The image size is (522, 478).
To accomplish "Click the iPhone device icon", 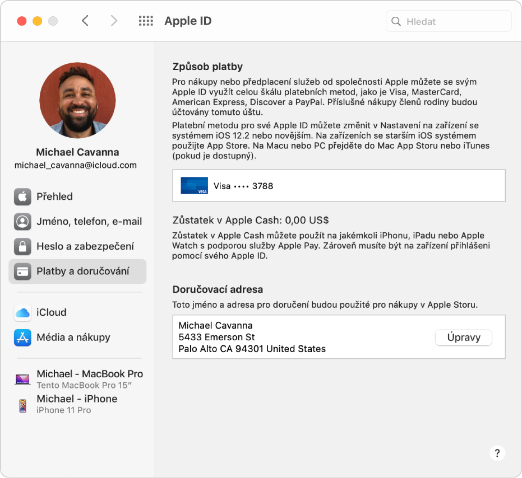I will pyautogui.click(x=22, y=406).
